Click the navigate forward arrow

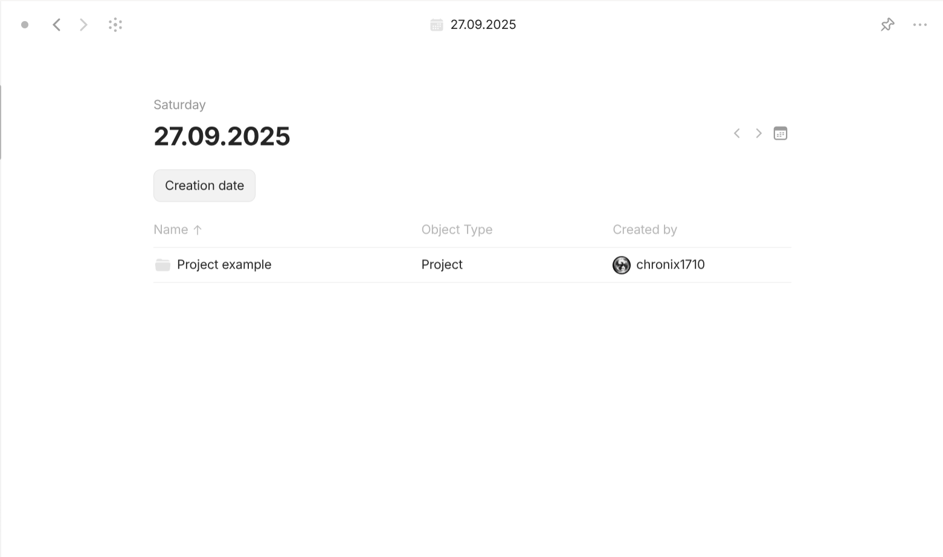point(83,25)
